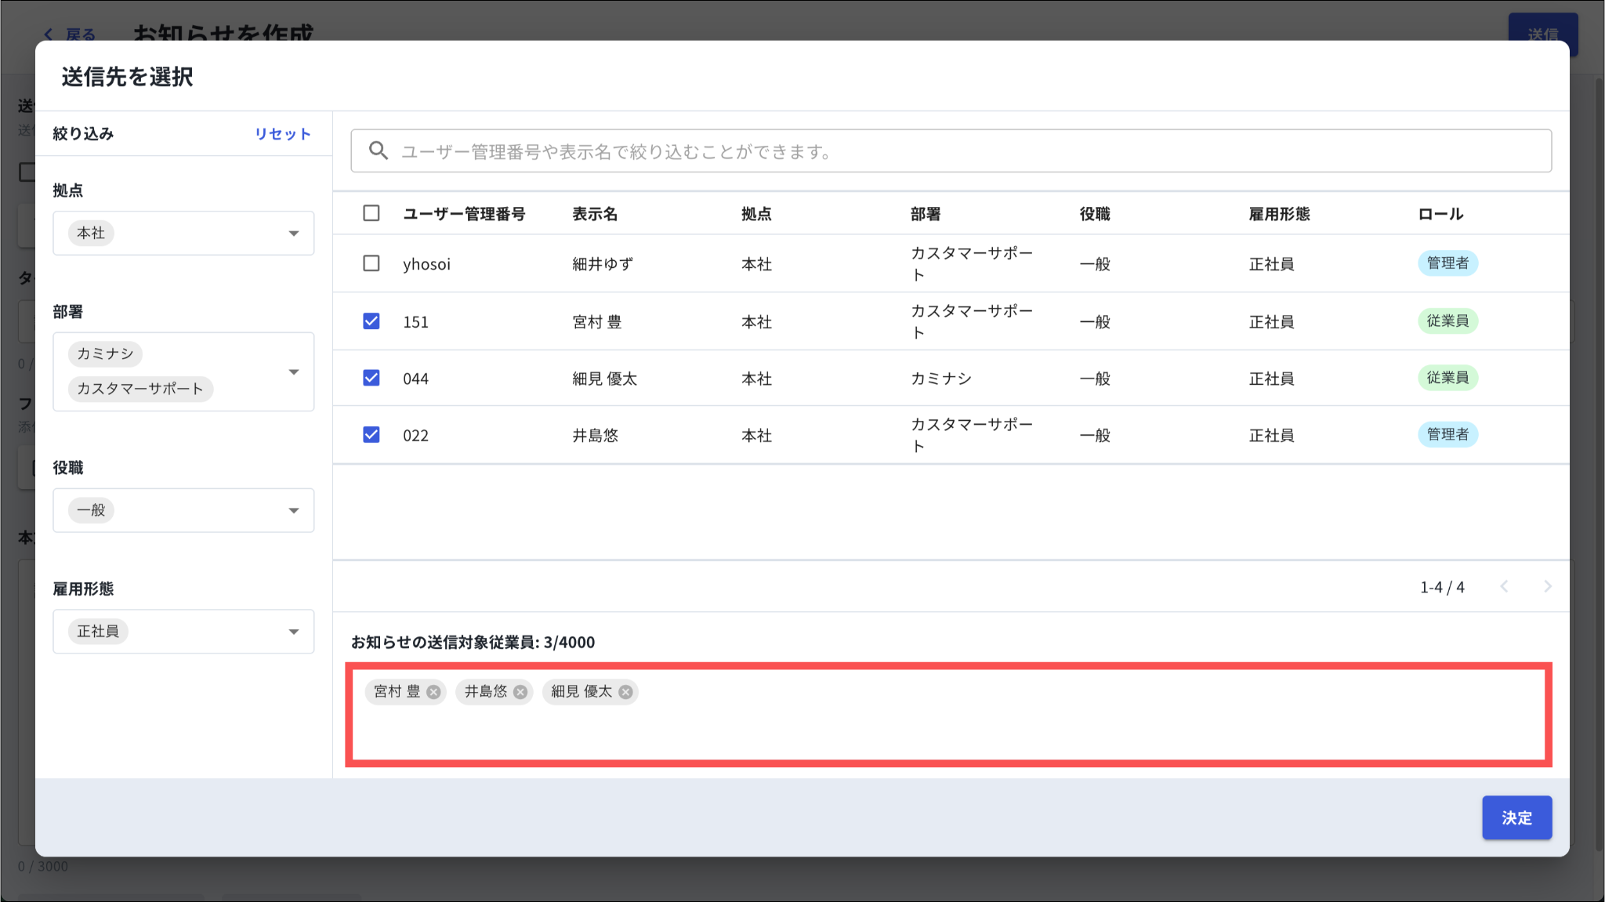1605x902 pixels.
Task: Uncheck user 022 井島悠 checkbox
Action: click(x=371, y=435)
